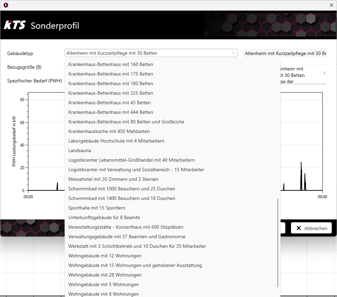This screenshot has height=297, width=337.
Task: Choose Schwimmbad mit 1000 Besuchern
Action: coord(173,189)
